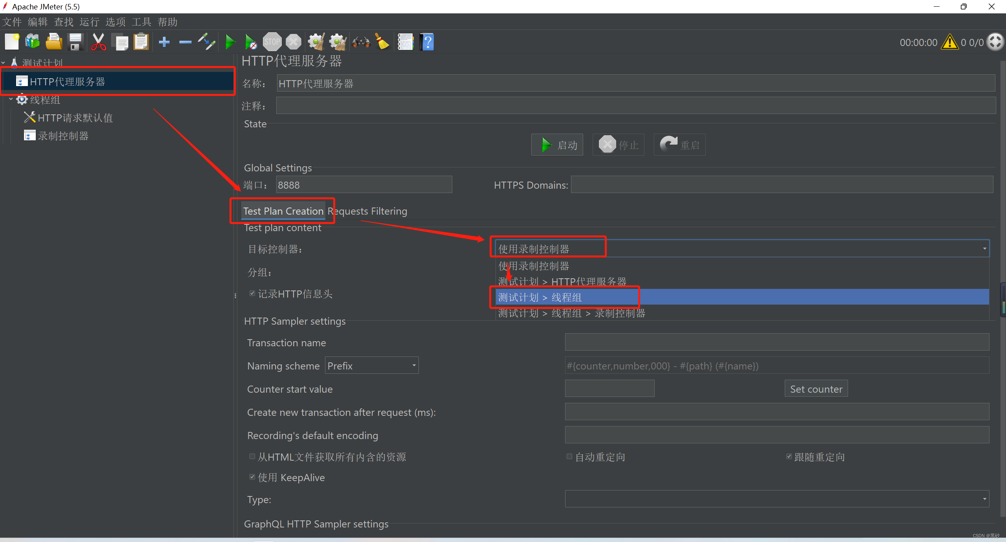The height and width of the screenshot is (542, 1006).
Task: Open the 选项 menu
Action: point(116,22)
